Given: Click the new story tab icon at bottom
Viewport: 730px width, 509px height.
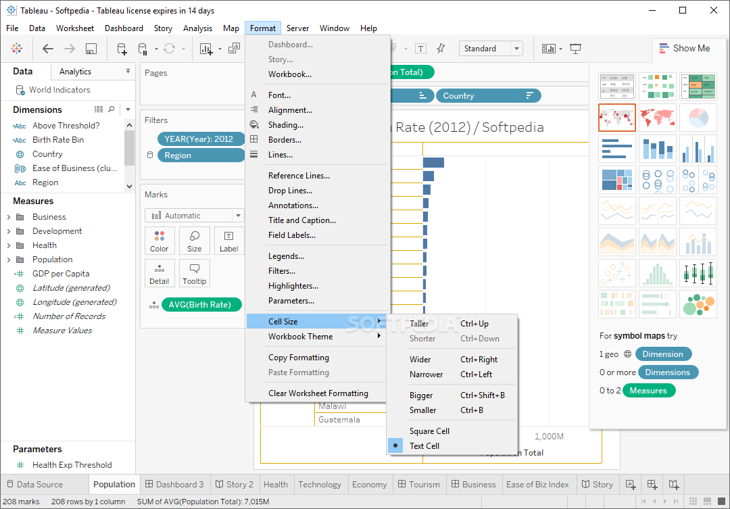Looking at the screenshot, I should (x=674, y=485).
